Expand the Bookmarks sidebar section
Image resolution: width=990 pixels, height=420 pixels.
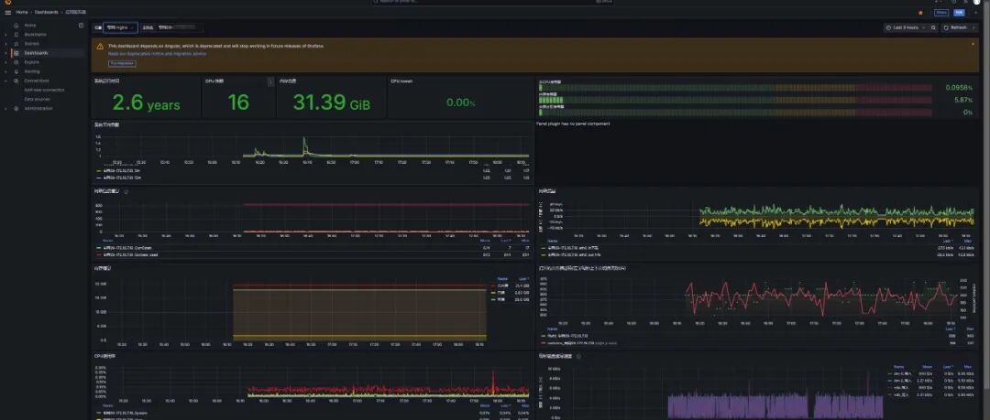point(6,35)
